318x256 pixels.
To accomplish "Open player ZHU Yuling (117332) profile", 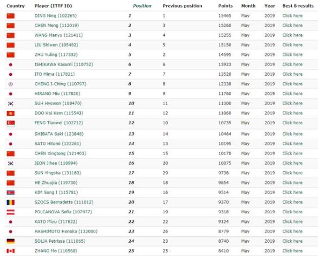I will pos(56,54).
